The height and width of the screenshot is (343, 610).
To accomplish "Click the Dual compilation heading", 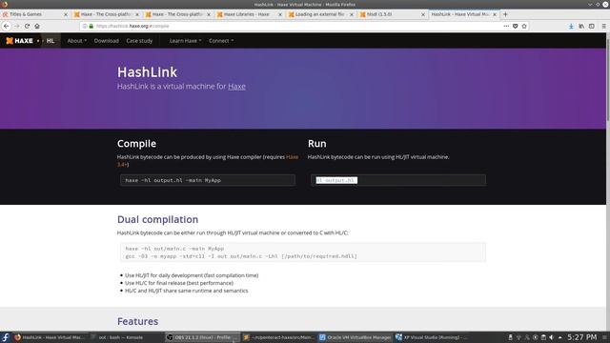I will [157, 219].
